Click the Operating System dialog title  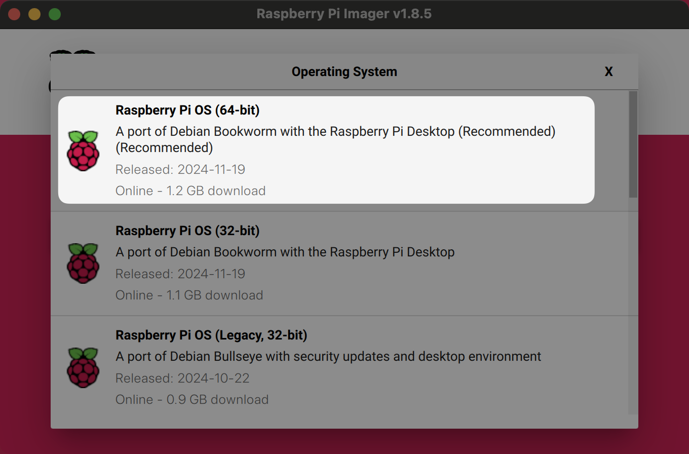344,71
